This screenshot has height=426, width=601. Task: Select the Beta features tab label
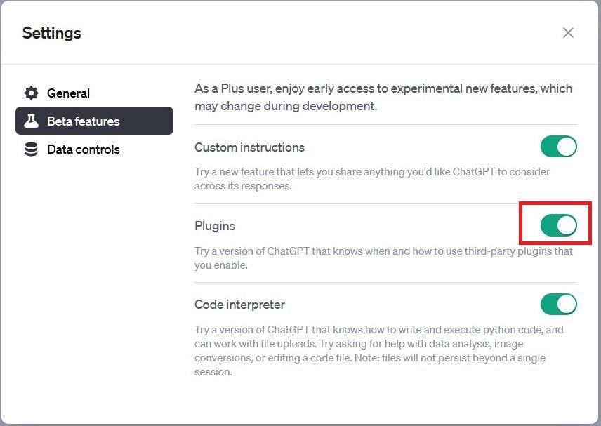coord(83,121)
